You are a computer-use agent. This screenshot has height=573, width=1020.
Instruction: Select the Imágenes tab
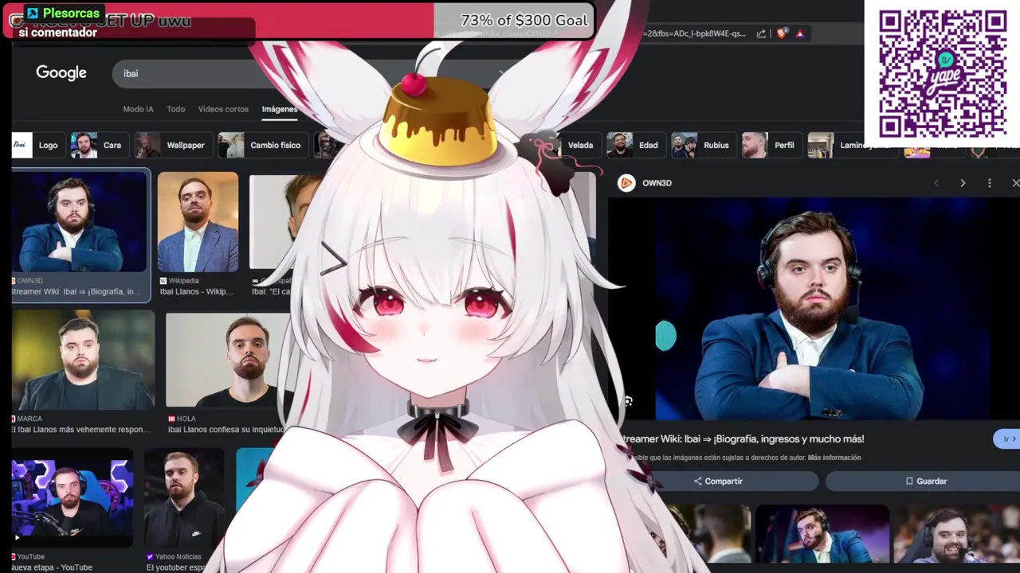(x=279, y=109)
